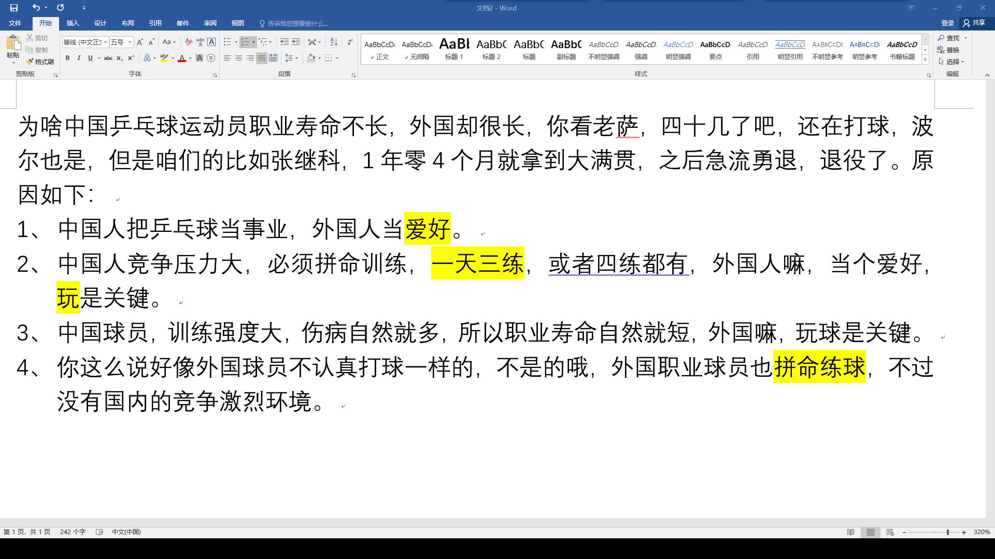995x559 pixels.
Task: Click the Character Border icon
Action: click(x=211, y=42)
